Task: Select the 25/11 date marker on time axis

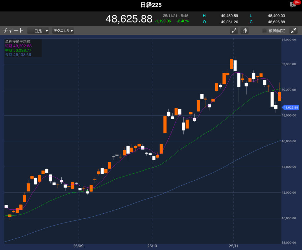Action: [233, 246]
